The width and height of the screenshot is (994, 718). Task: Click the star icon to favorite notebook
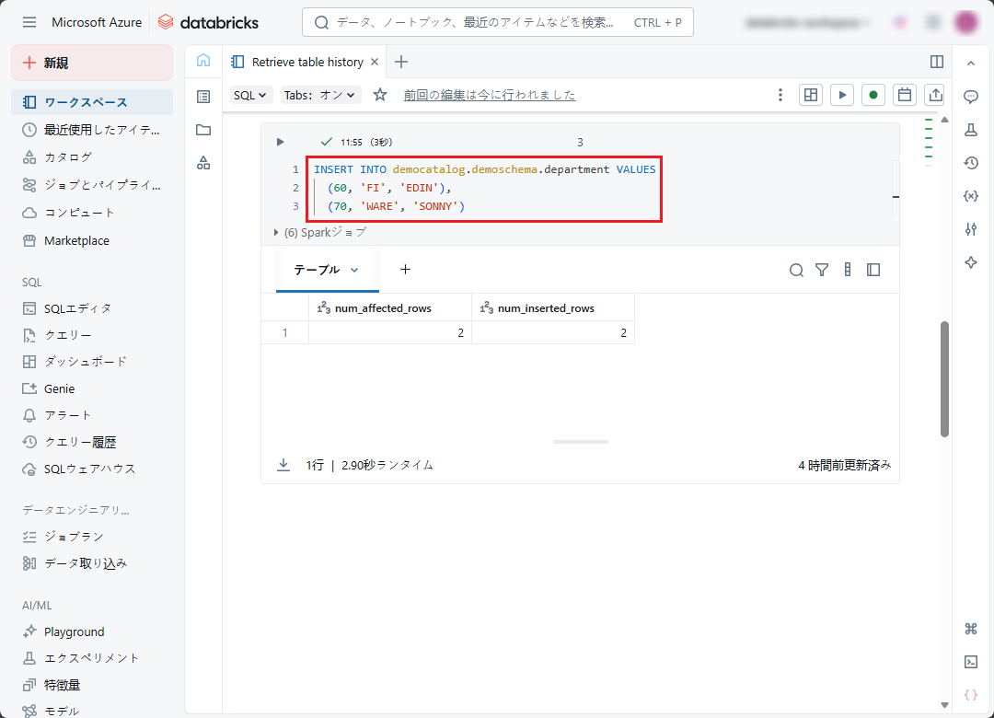tap(380, 95)
